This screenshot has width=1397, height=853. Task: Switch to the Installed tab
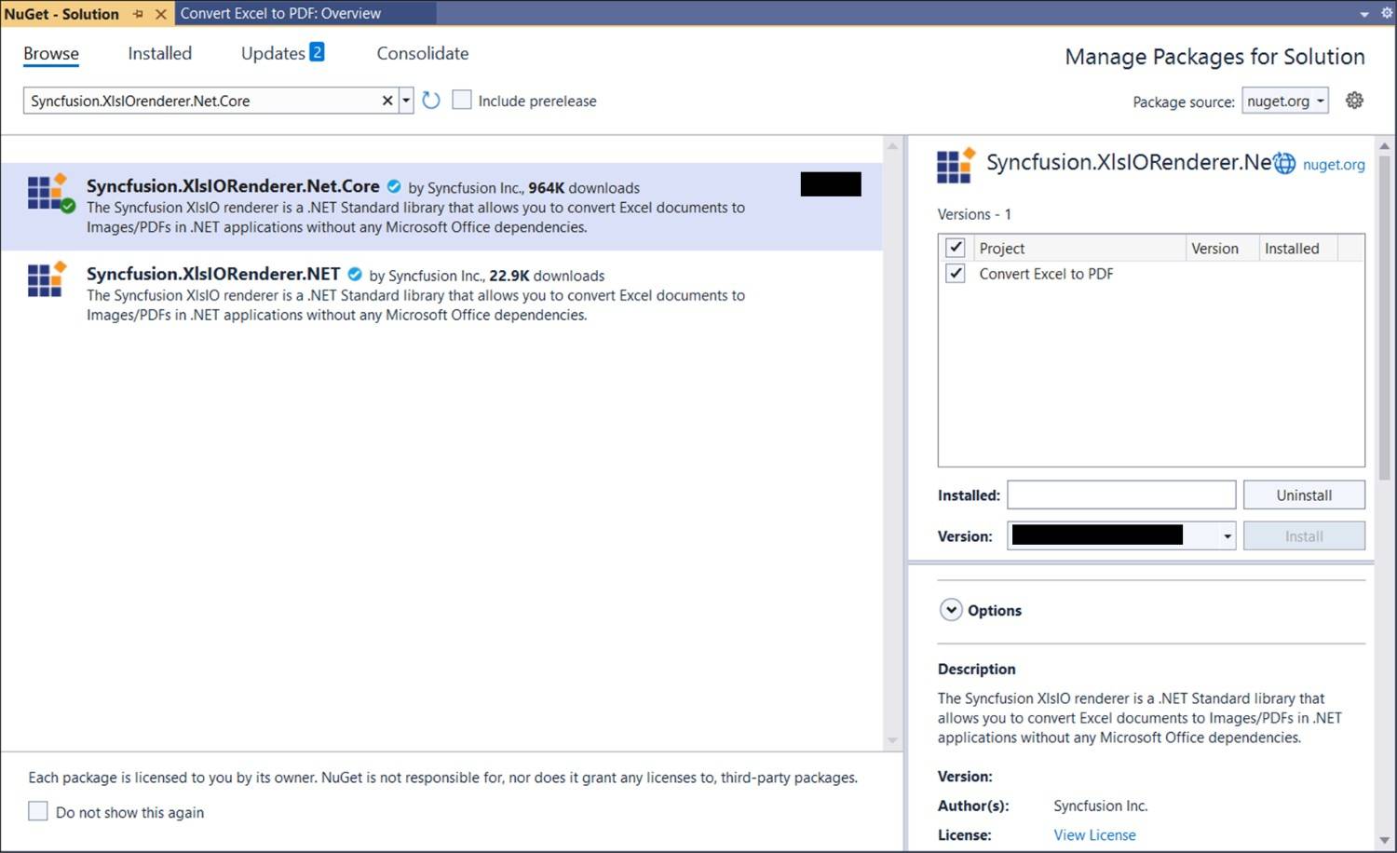point(159,54)
